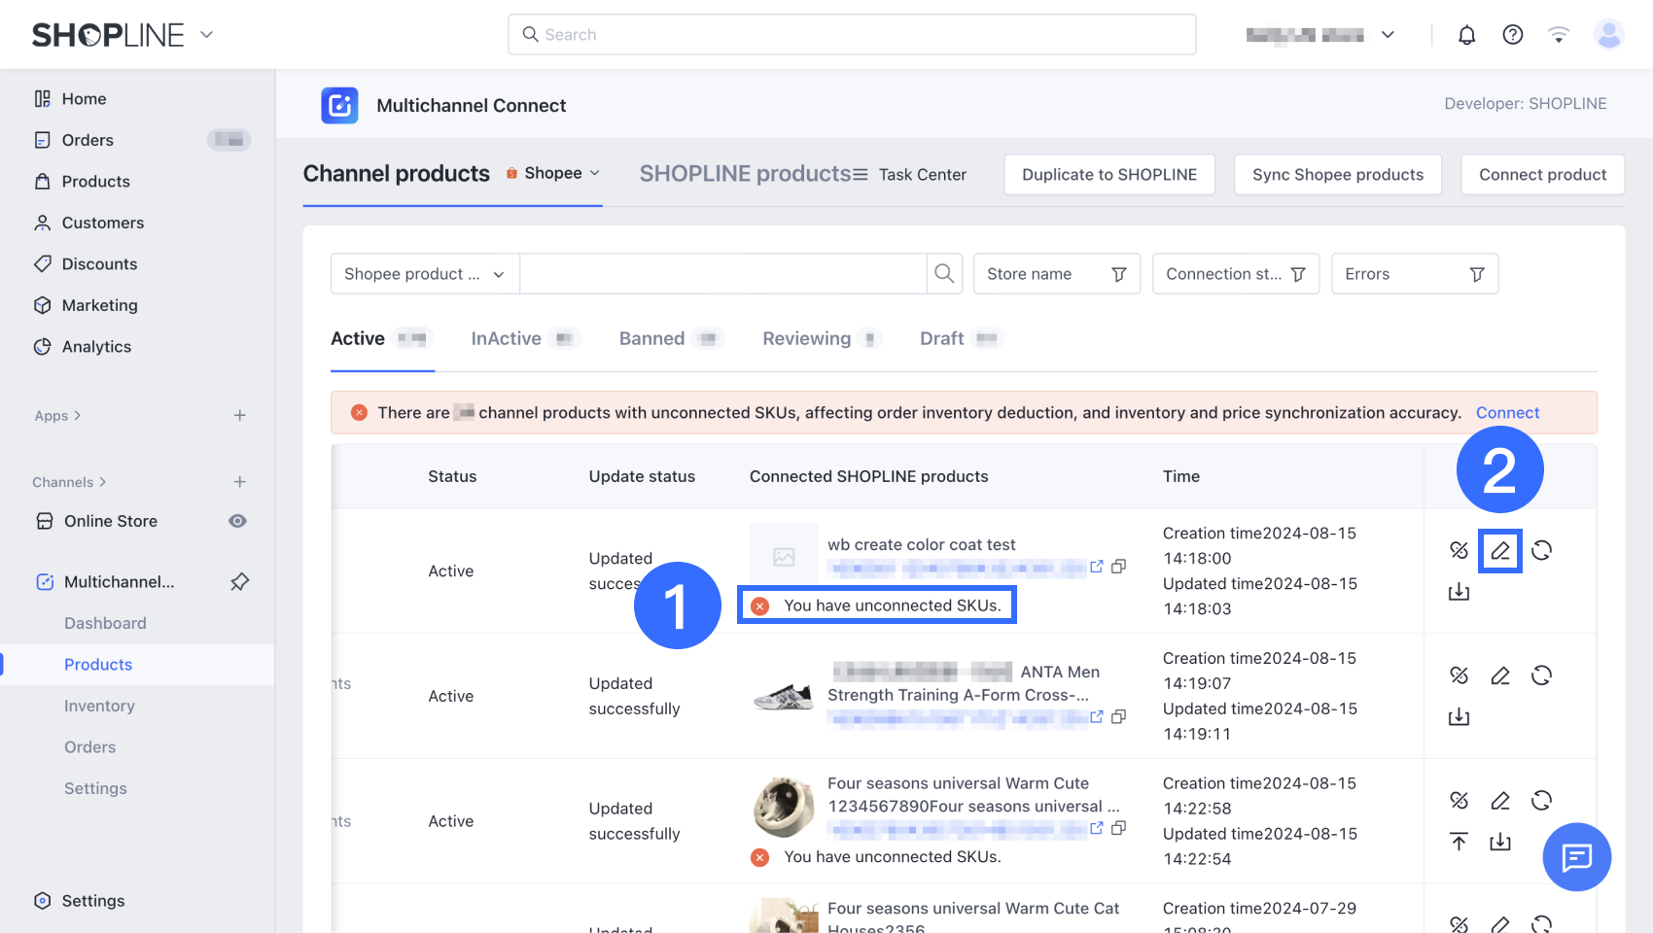Click the disconnect icon in first product row

(x=1459, y=551)
